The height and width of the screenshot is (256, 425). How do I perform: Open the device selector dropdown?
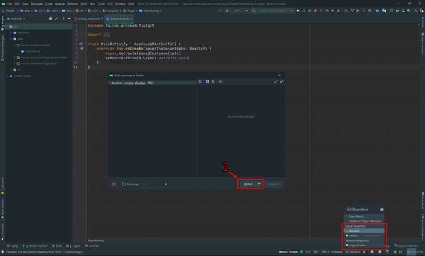coord(273,11)
